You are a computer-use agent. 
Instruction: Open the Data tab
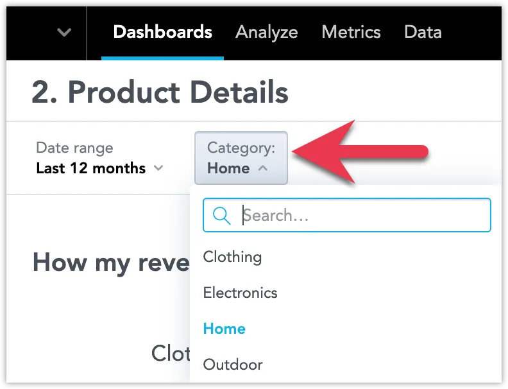pos(423,32)
